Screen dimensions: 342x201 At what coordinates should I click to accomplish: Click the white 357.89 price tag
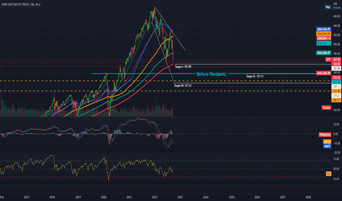tap(336, 69)
